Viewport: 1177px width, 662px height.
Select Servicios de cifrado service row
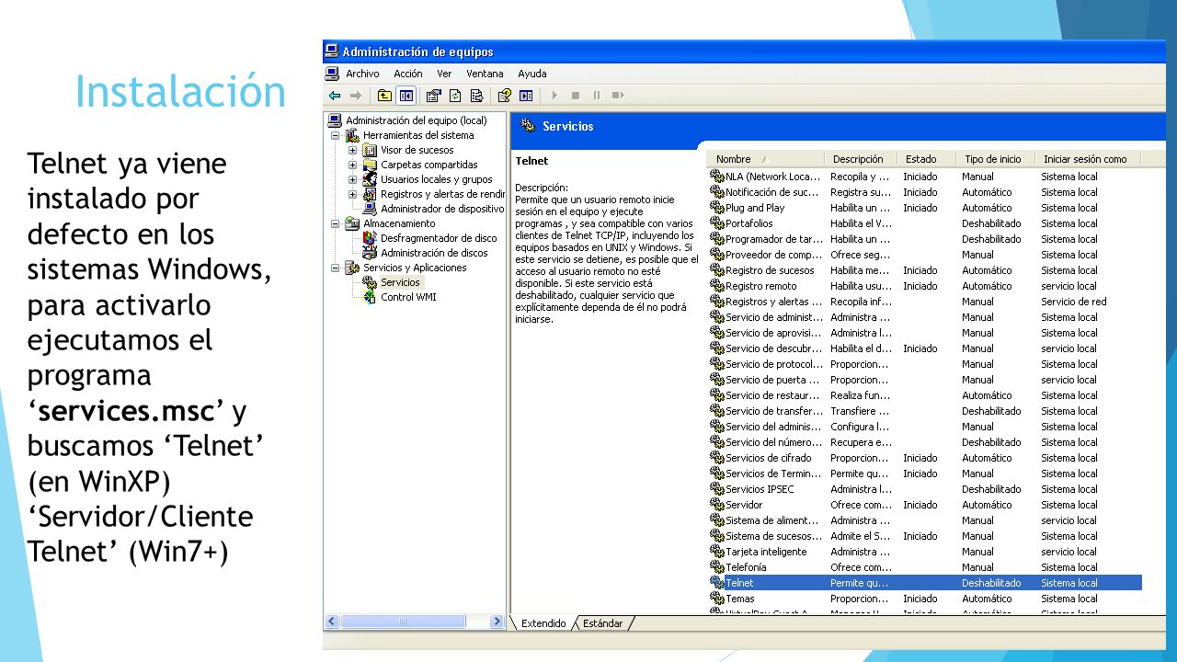(925, 458)
